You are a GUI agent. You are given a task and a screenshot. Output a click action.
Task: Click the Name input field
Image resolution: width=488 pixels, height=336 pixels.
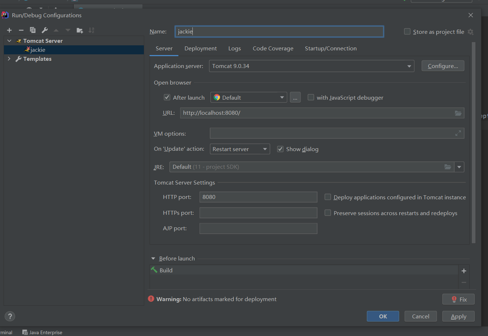point(279,32)
